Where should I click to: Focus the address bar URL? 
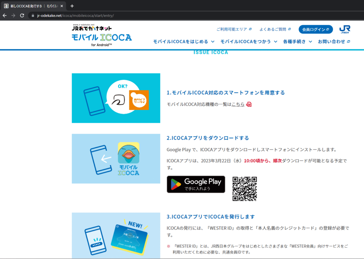coord(75,16)
